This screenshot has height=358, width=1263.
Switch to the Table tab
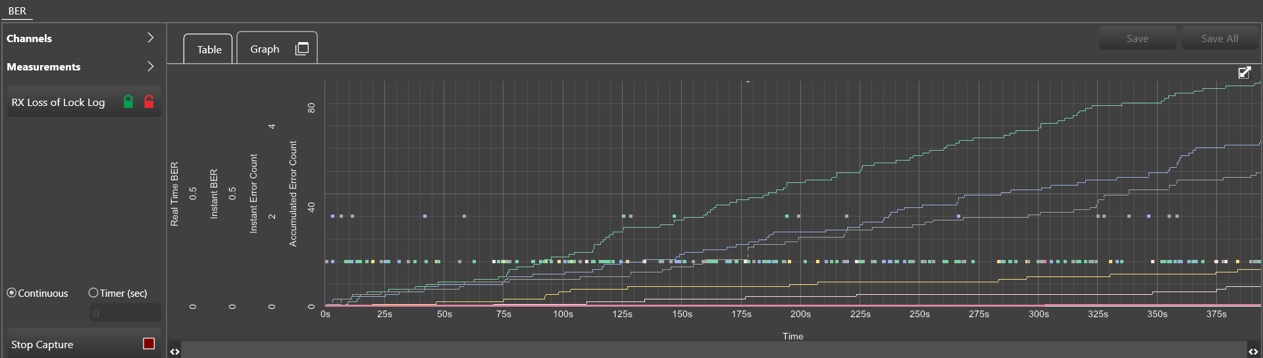(208, 49)
